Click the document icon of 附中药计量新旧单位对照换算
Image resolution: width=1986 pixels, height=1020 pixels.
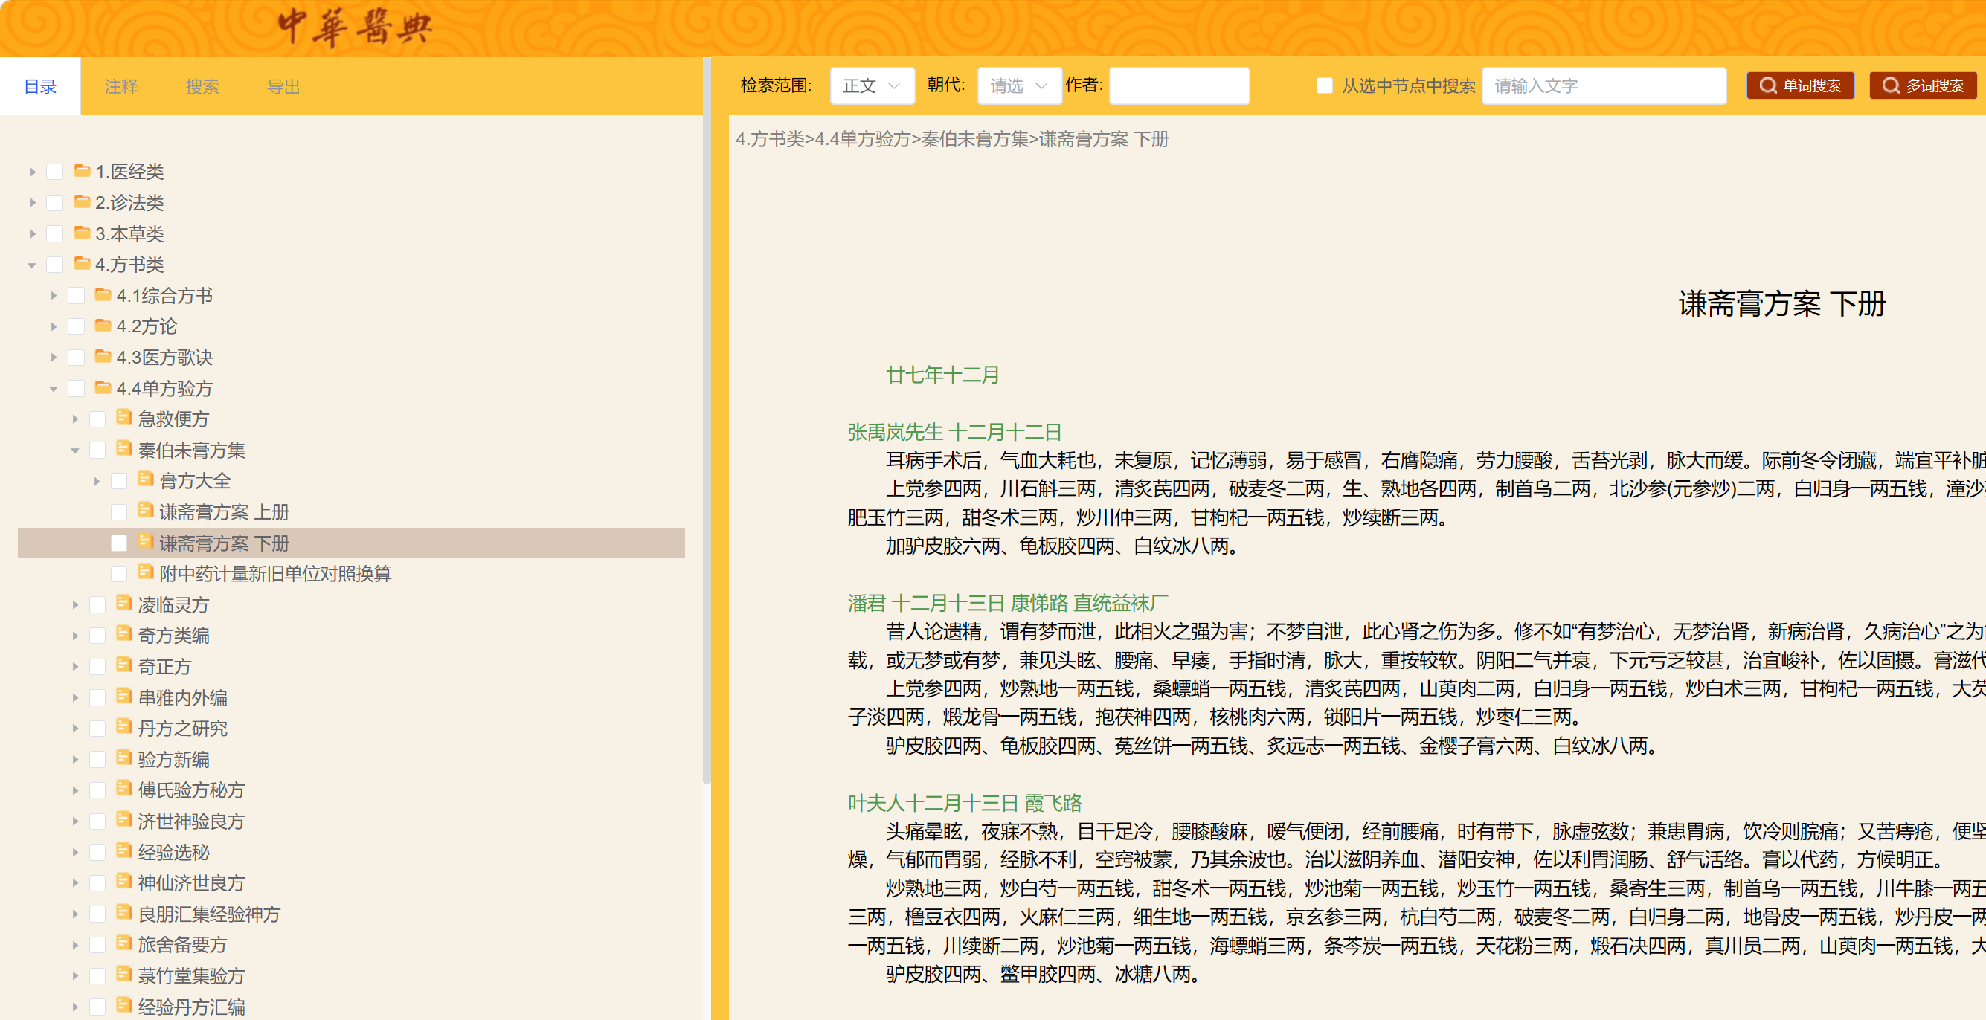click(x=145, y=572)
